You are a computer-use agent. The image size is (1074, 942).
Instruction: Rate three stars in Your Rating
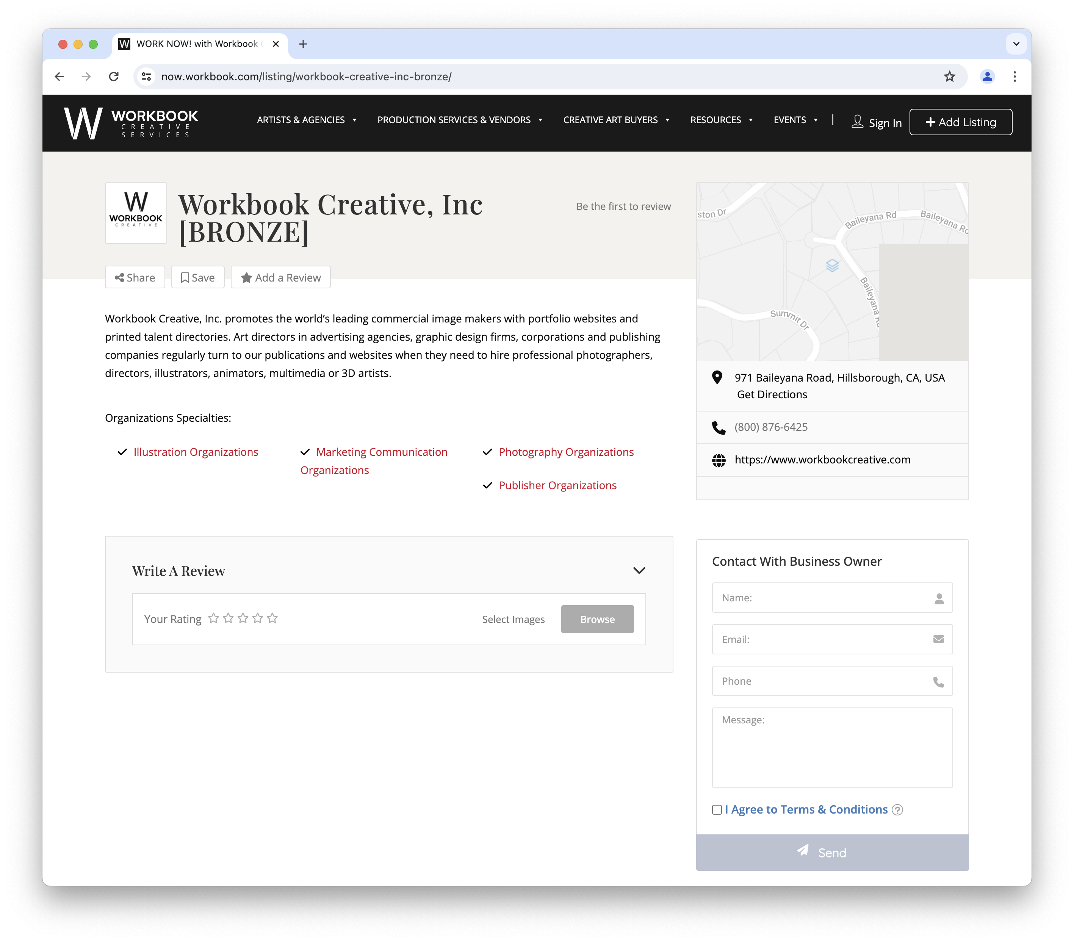click(243, 618)
